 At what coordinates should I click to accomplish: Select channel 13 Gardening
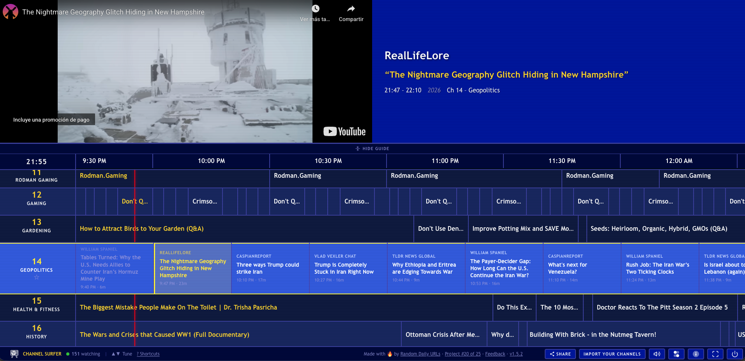(37, 226)
